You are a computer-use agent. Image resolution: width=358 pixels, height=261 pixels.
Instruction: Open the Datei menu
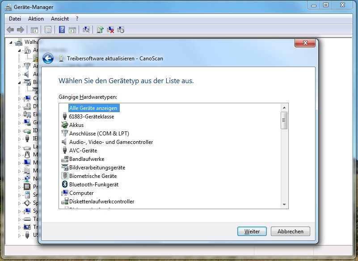[15, 19]
